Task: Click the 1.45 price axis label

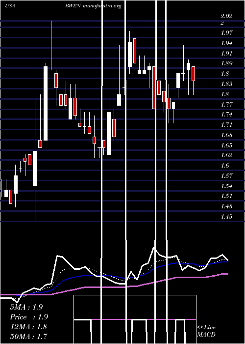Action: tap(226, 217)
